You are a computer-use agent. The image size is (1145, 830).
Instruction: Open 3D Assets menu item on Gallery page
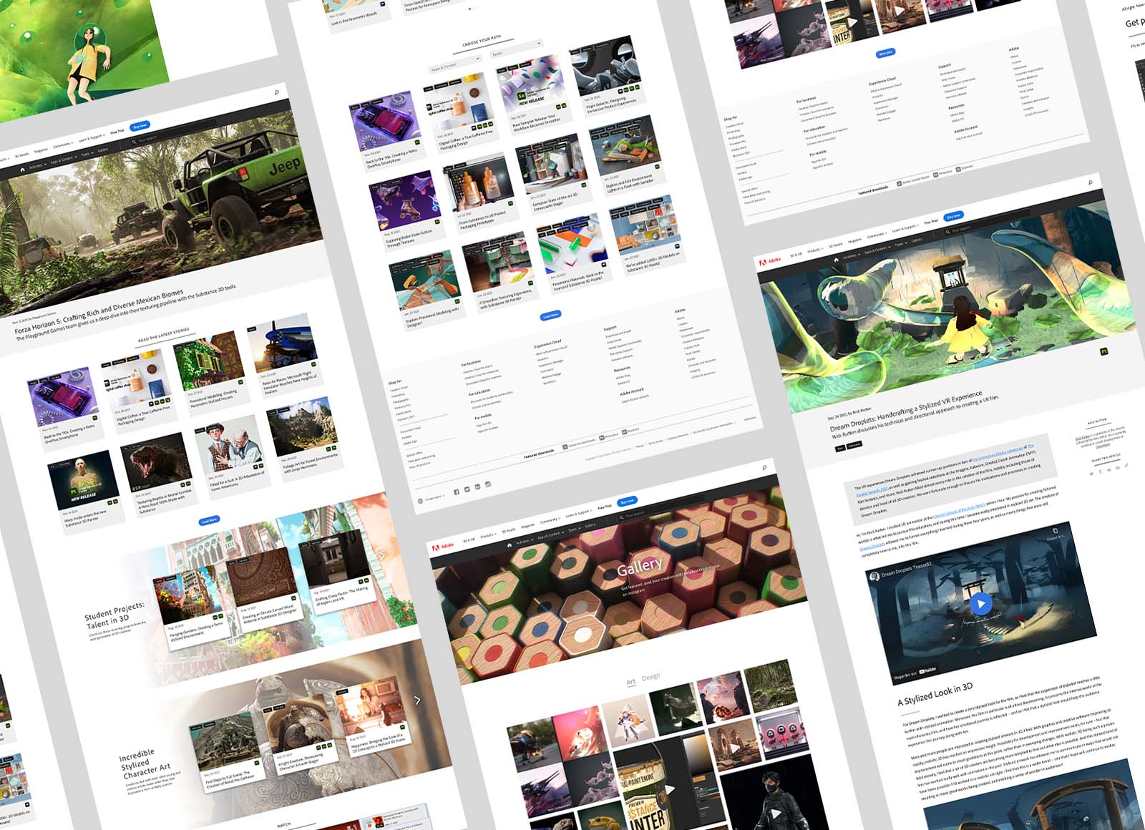click(x=509, y=530)
